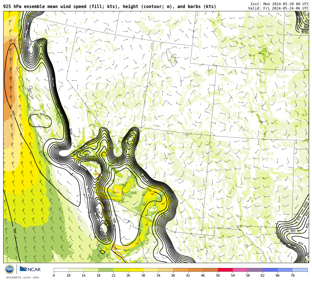Click the light green 14–18 kts color segment

[x=91, y=270]
